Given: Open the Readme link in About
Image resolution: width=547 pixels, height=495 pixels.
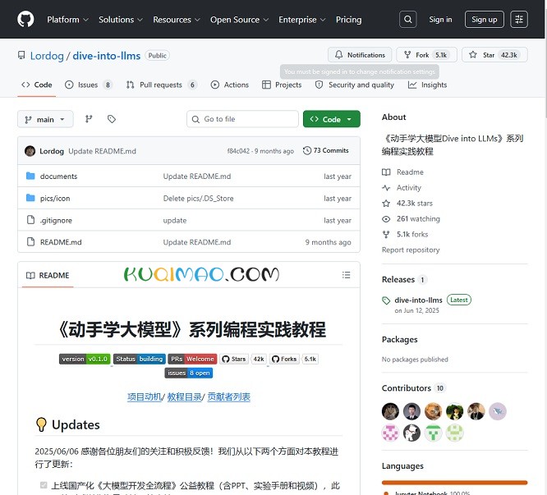Looking at the screenshot, I should 403,172.
